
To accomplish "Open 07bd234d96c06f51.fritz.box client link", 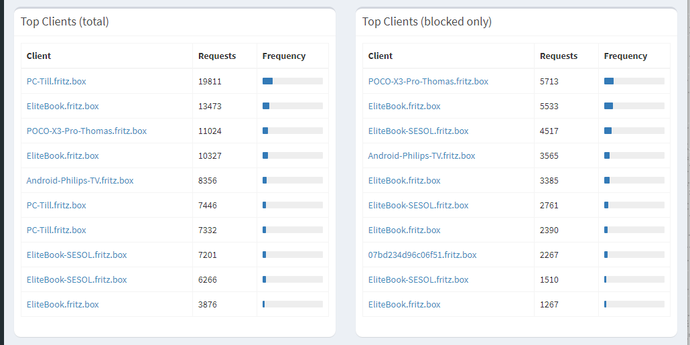I will (423, 255).
